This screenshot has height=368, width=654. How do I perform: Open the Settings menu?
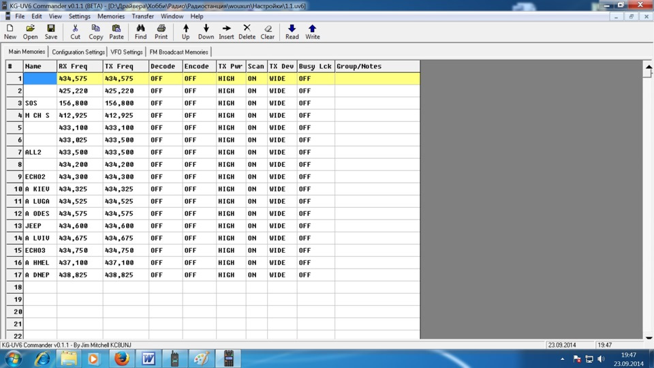pos(79,16)
